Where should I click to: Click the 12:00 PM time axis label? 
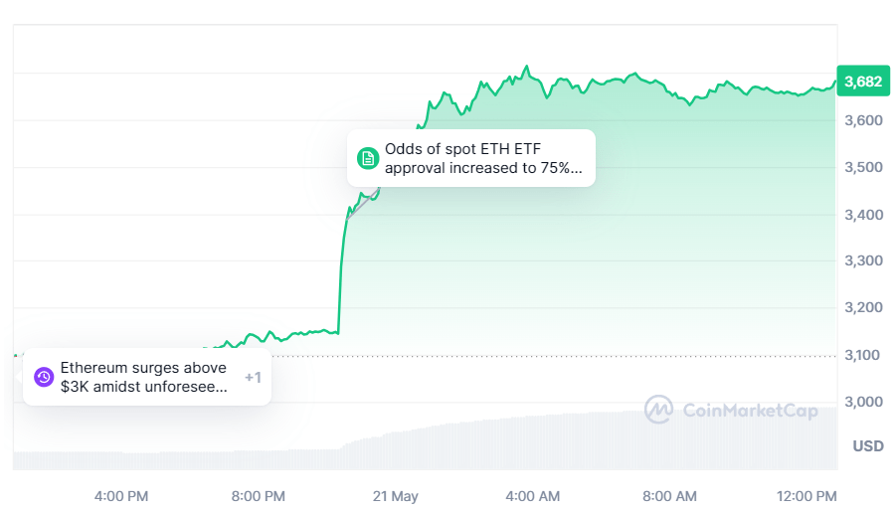[806, 496]
